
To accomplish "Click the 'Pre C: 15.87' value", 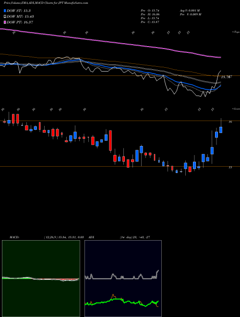I will 150,22.
